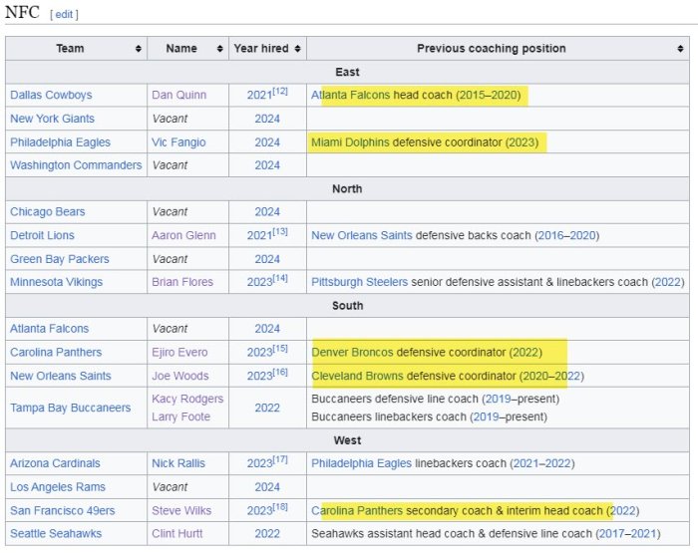Viewport: 698px width, 553px height.
Task: Open the Washington Commanders link
Action: pos(76,165)
